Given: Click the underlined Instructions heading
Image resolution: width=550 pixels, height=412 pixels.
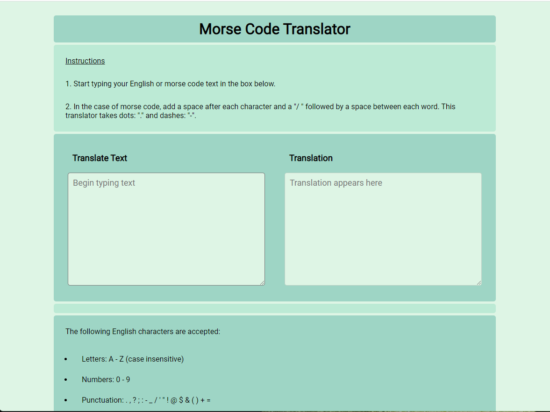Looking at the screenshot, I should pyautogui.click(x=85, y=61).
